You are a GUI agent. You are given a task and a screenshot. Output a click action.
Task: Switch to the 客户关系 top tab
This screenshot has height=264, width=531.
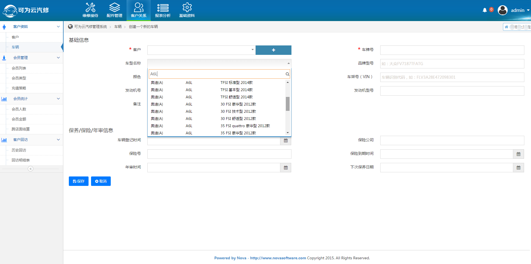point(139,10)
